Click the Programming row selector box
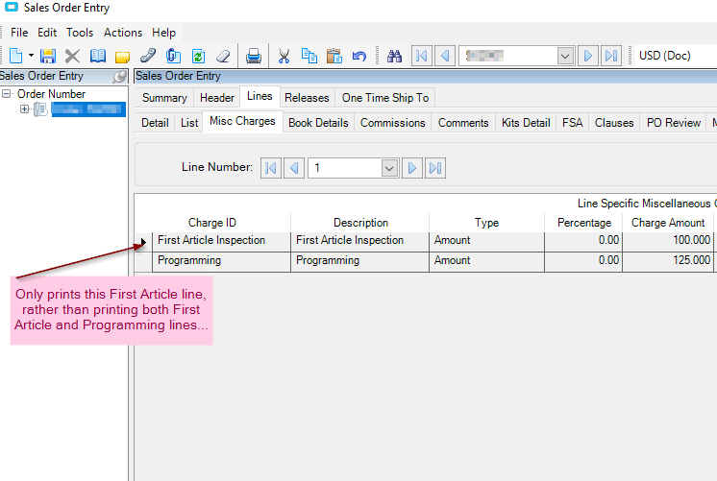 (143, 262)
